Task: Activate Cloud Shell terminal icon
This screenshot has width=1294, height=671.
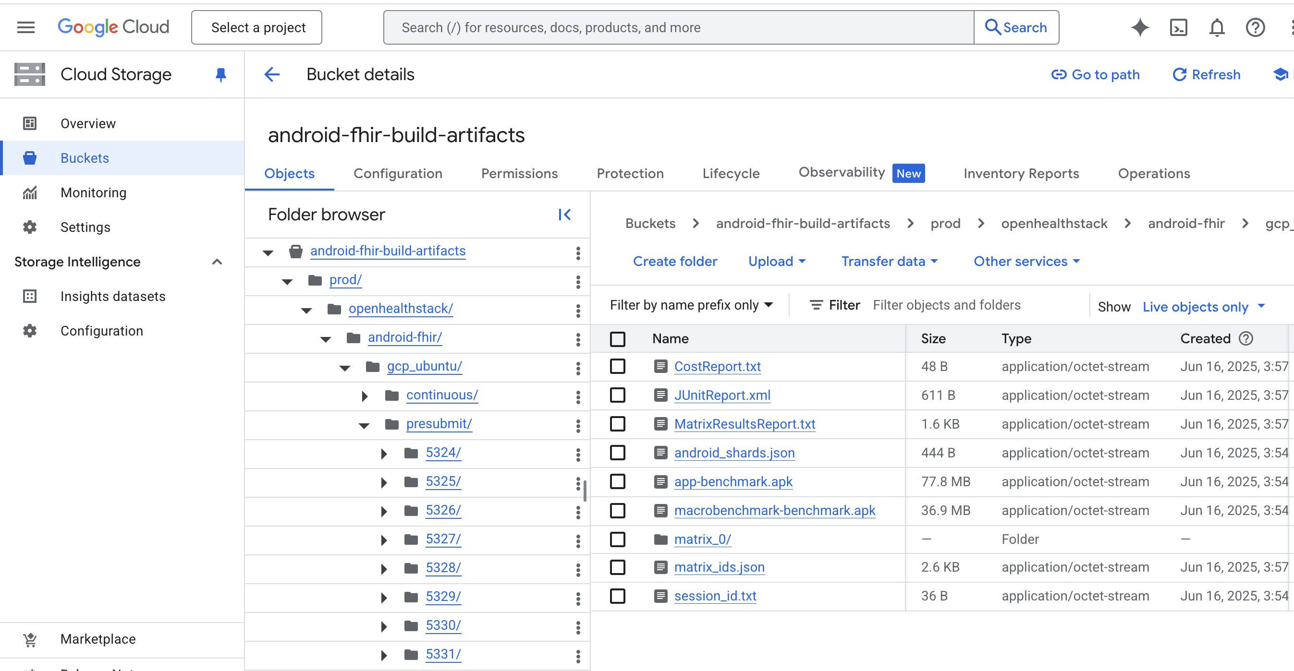Action: (1178, 28)
